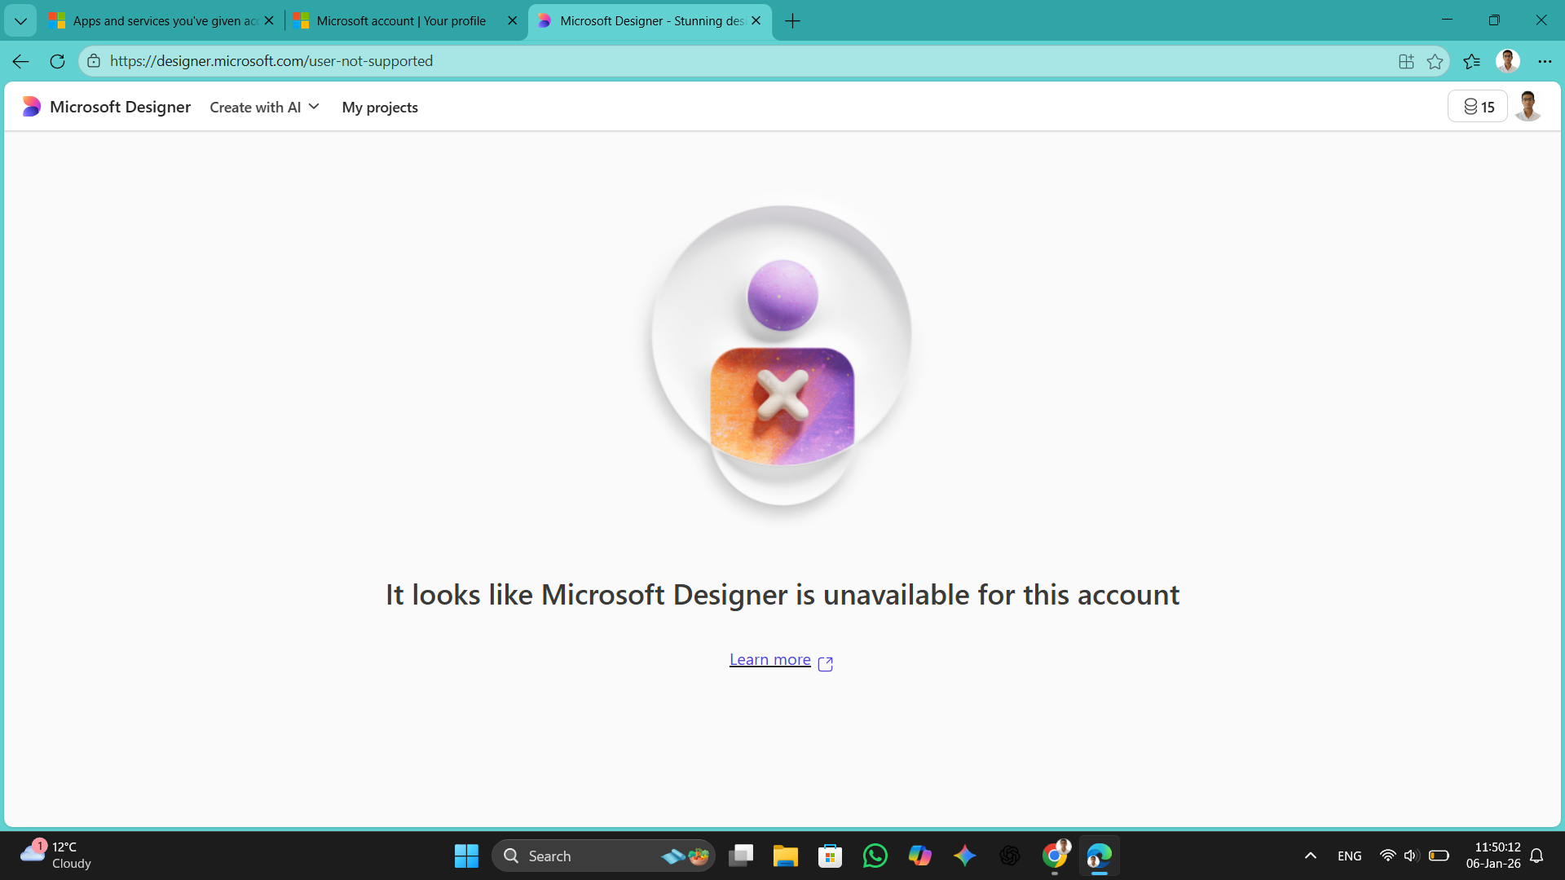Add page to favorites star icon

[1435, 61]
